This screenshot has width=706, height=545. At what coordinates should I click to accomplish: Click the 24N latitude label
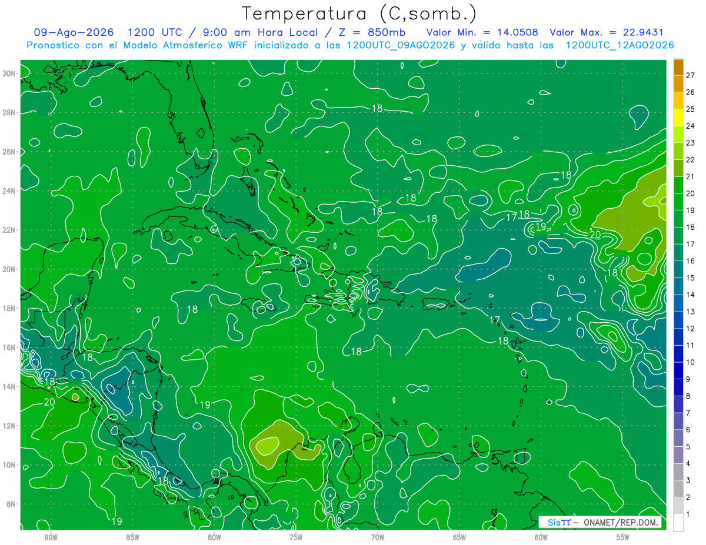tap(9, 191)
